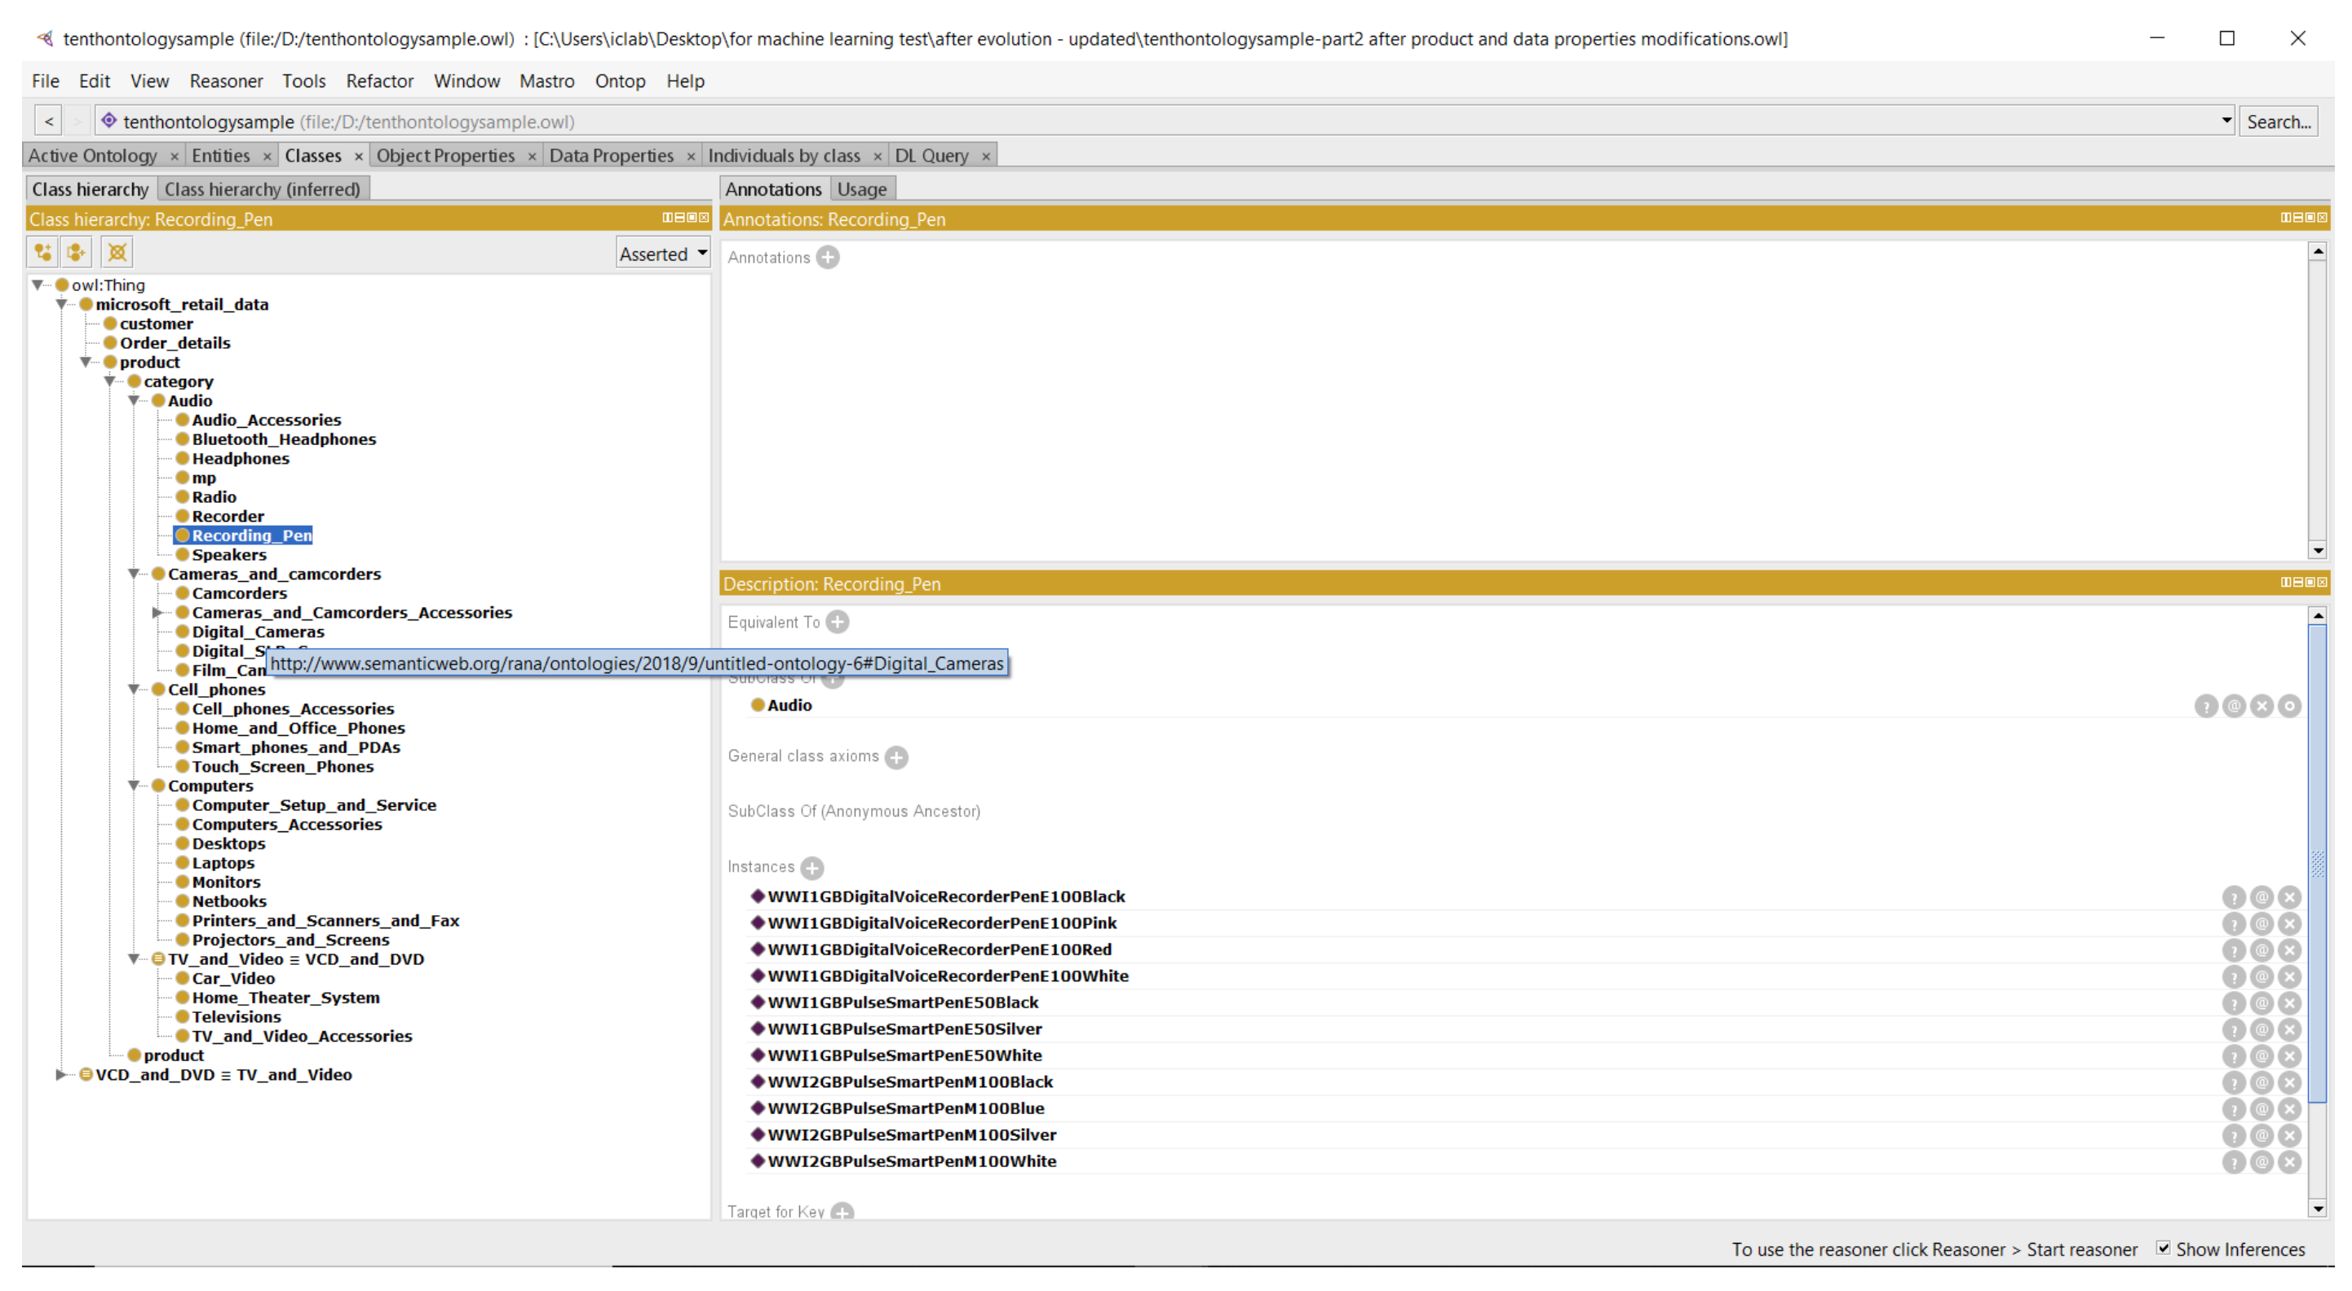Click the Delete selected class toolbar icon

tap(117, 253)
